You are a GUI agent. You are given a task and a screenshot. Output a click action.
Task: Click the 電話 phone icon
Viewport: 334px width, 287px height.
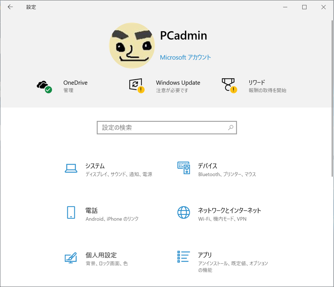[x=71, y=213]
